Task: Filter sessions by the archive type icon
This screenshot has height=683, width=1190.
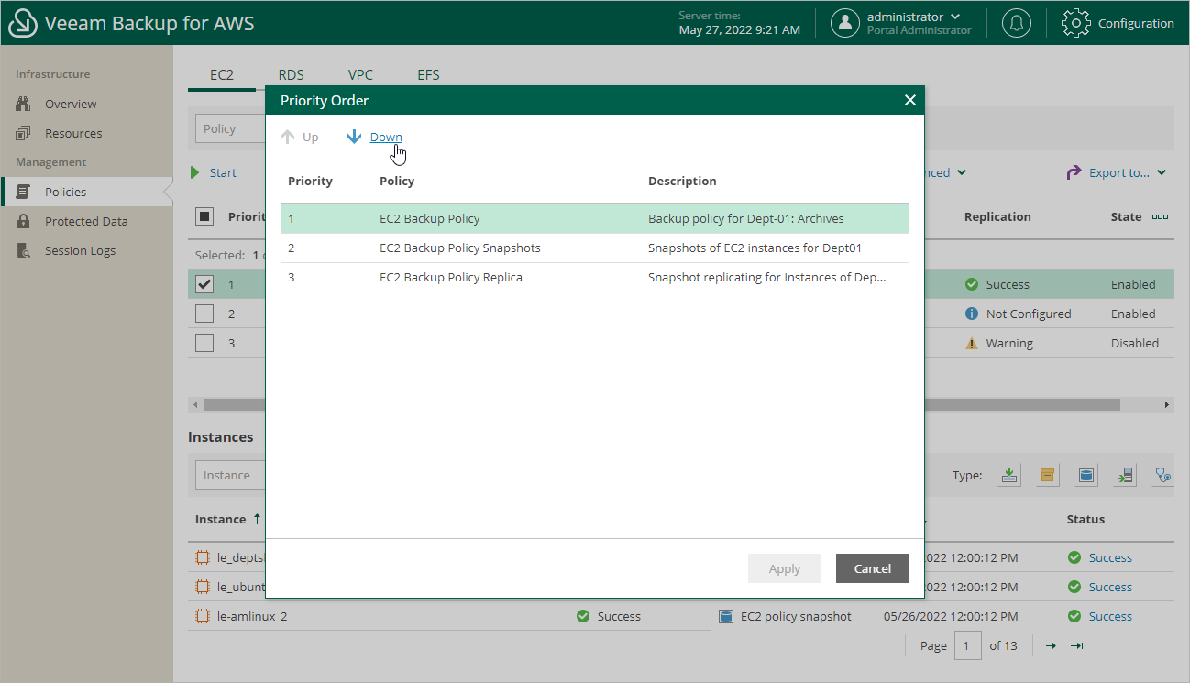Action: tap(1047, 475)
